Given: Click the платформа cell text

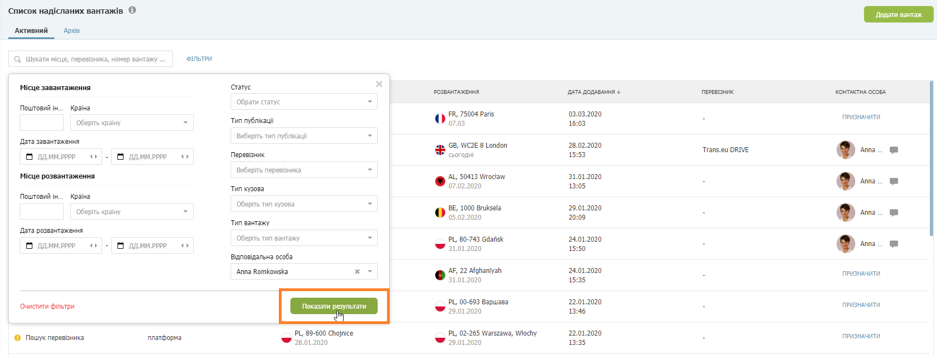Looking at the screenshot, I should point(164,338).
